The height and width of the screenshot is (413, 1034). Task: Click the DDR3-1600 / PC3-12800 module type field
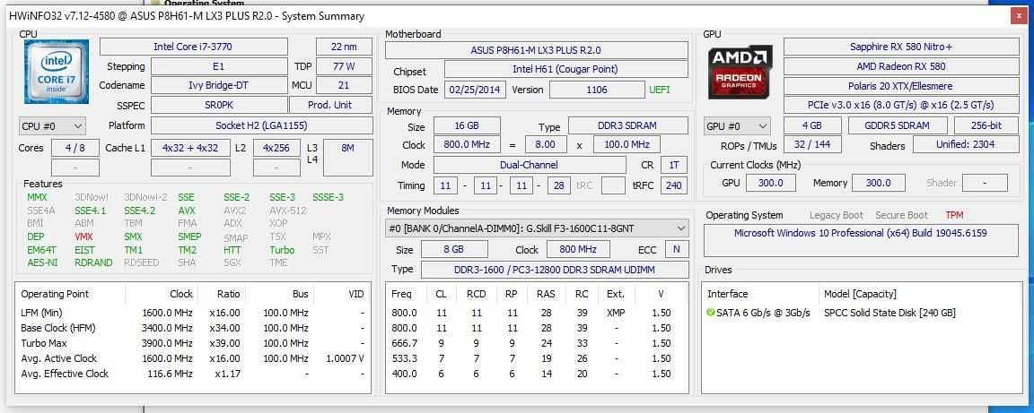coord(554,270)
